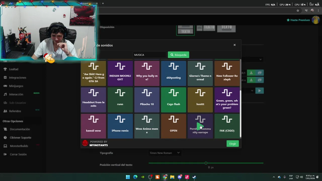Click the Cerrar Sesión logout icon
The height and width of the screenshot is (181, 322).
coord(5,154)
